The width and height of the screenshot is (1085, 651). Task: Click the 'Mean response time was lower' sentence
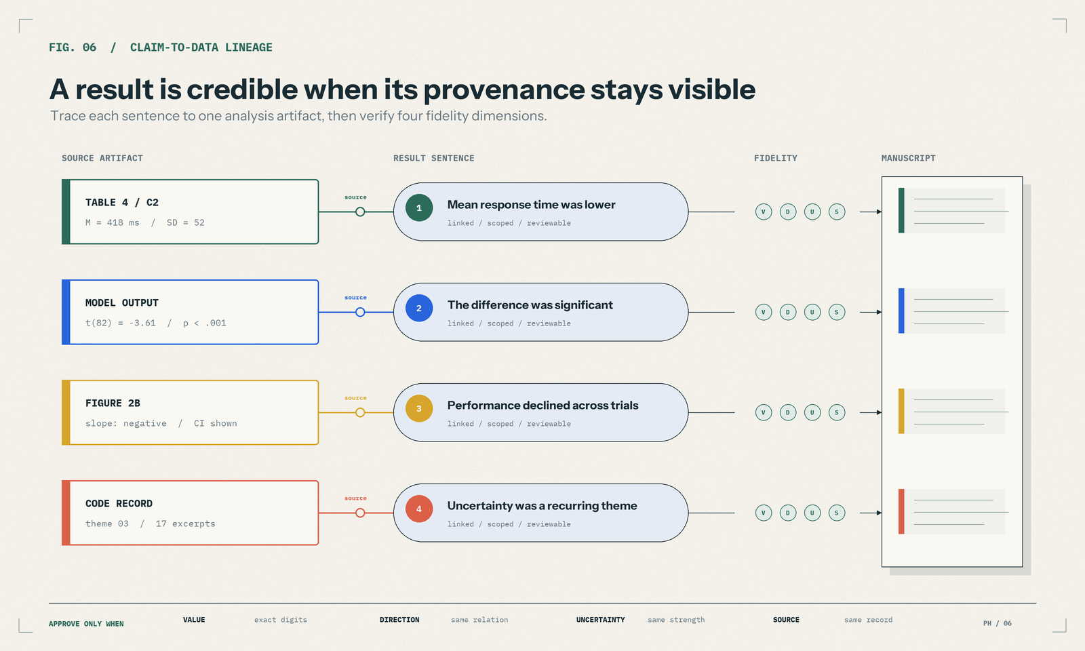point(532,205)
